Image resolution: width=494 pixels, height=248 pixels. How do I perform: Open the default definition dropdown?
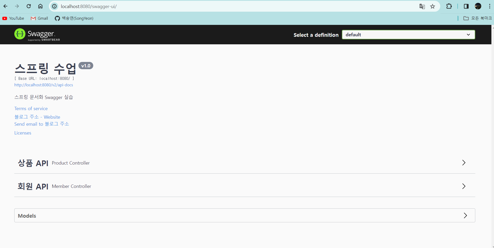pyautogui.click(x=408, y=35)
